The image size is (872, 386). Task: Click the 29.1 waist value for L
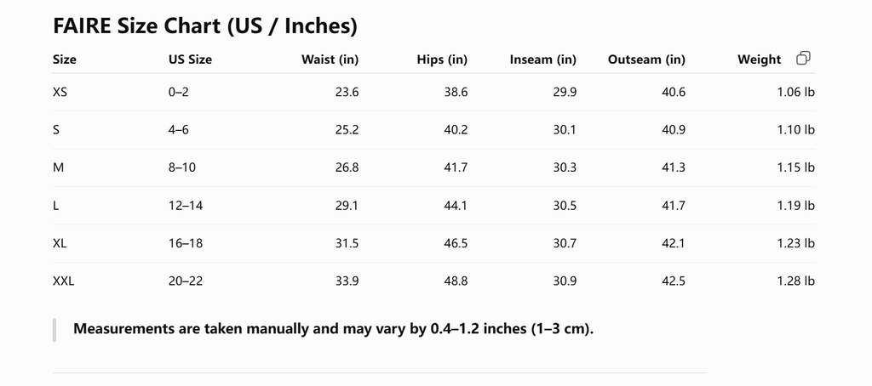coord(347,206)
